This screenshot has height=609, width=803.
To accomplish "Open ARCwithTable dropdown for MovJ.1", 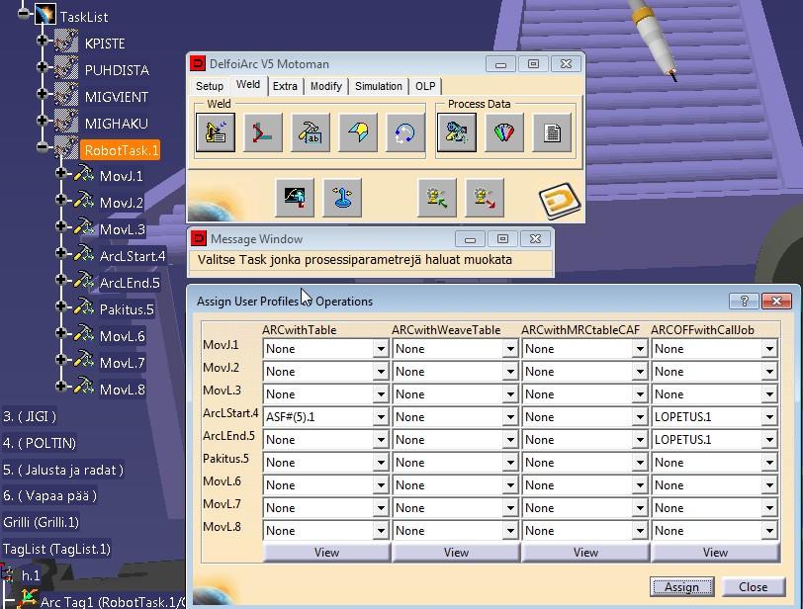I will point(381,349).
